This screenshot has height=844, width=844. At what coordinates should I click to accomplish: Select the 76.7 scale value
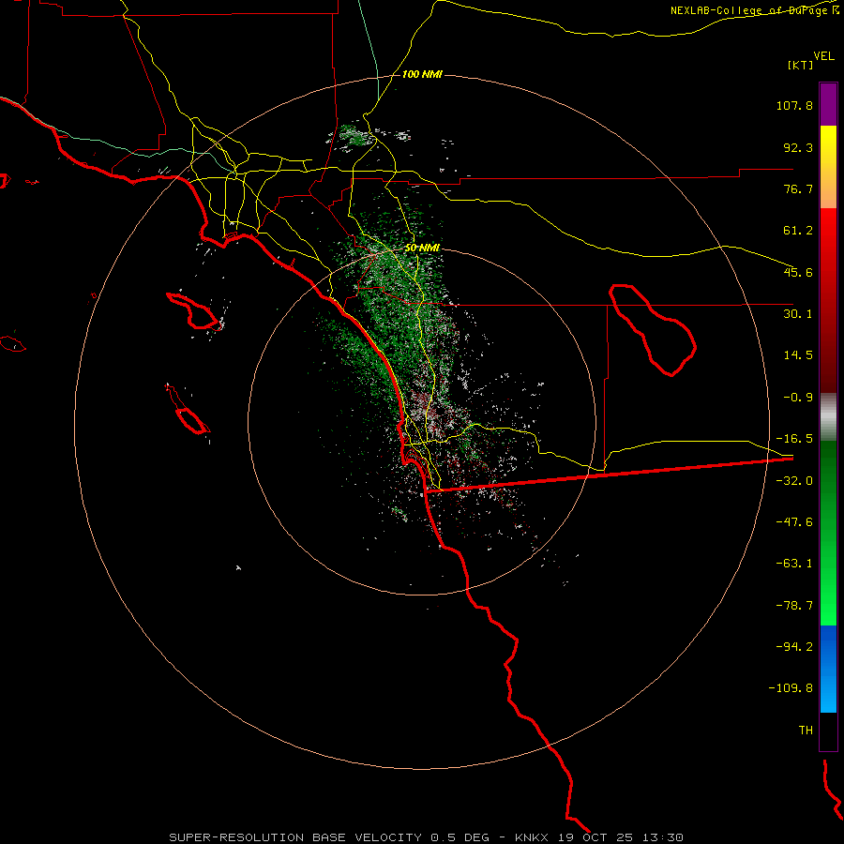point(798,188)
